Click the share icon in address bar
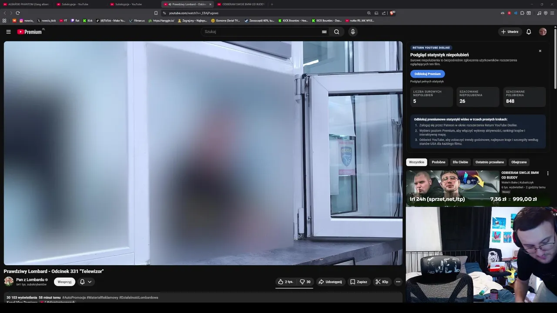 coord(384,13)
